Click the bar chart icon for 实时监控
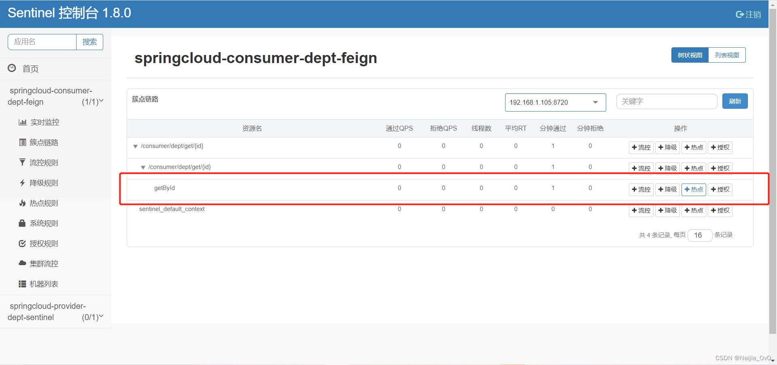 23,122
